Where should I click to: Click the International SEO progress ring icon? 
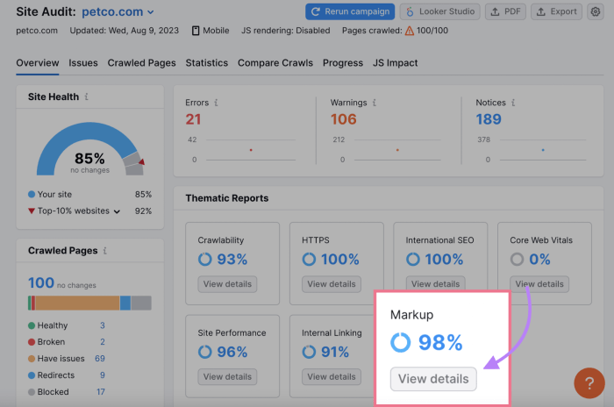point(413,260)
